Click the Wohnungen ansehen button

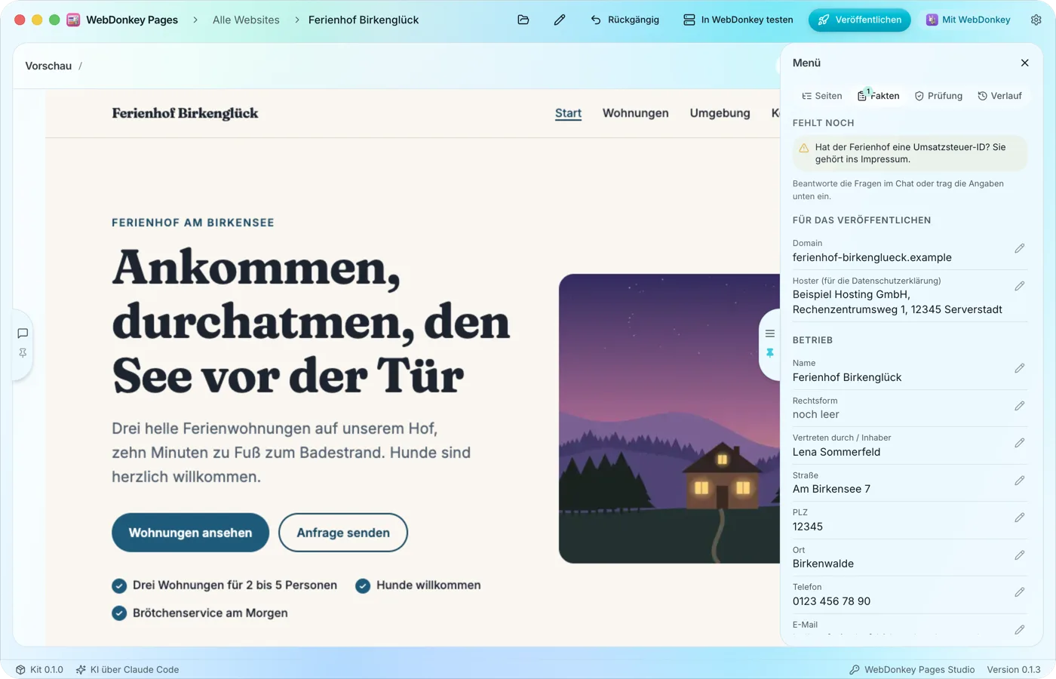pos(190,533)
